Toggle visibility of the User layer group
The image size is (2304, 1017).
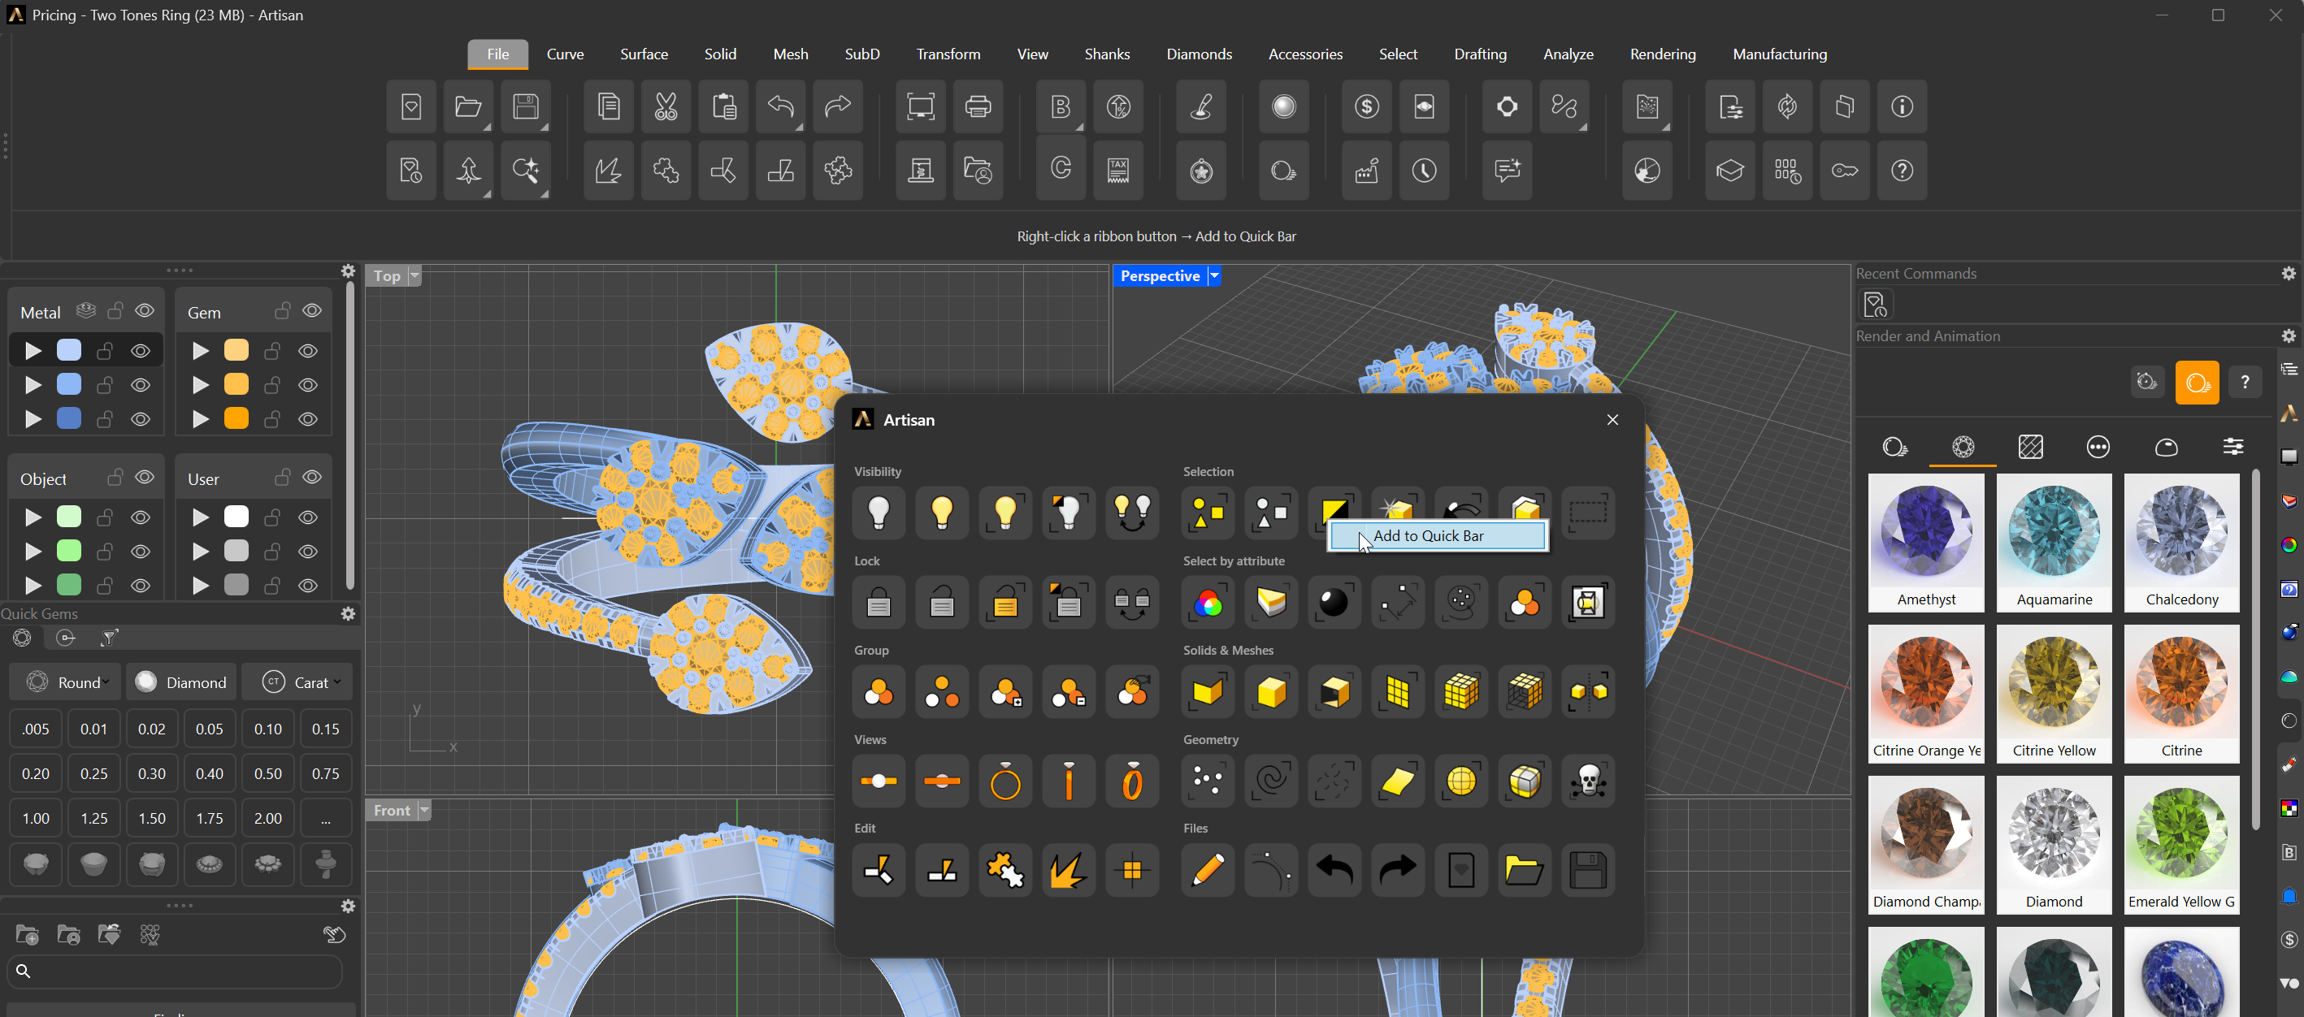point(312,477)
